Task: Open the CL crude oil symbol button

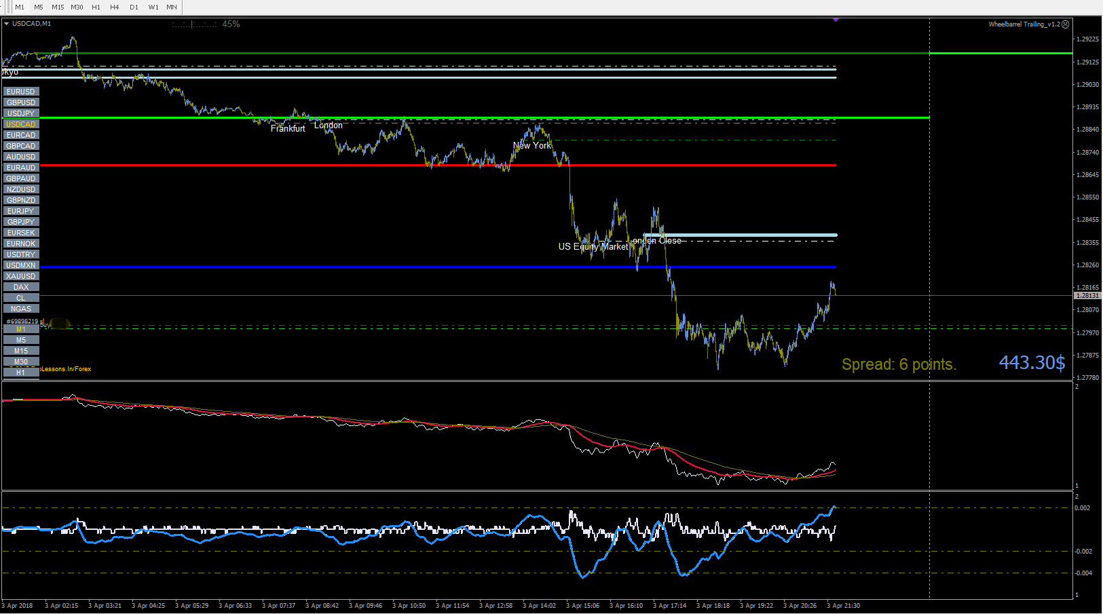Action: point(21,298)
